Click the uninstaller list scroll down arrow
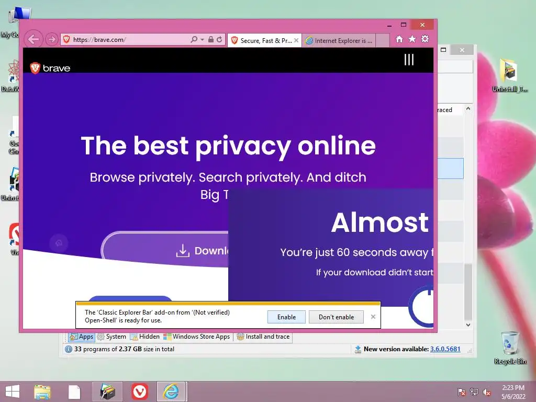The height and width of the screenshot is (402, 536). click(x=468, y=325)
